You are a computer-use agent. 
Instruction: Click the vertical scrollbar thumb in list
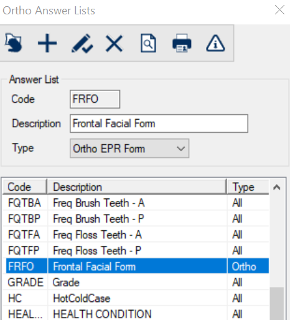pyautogui.click(x=277, y=304)
